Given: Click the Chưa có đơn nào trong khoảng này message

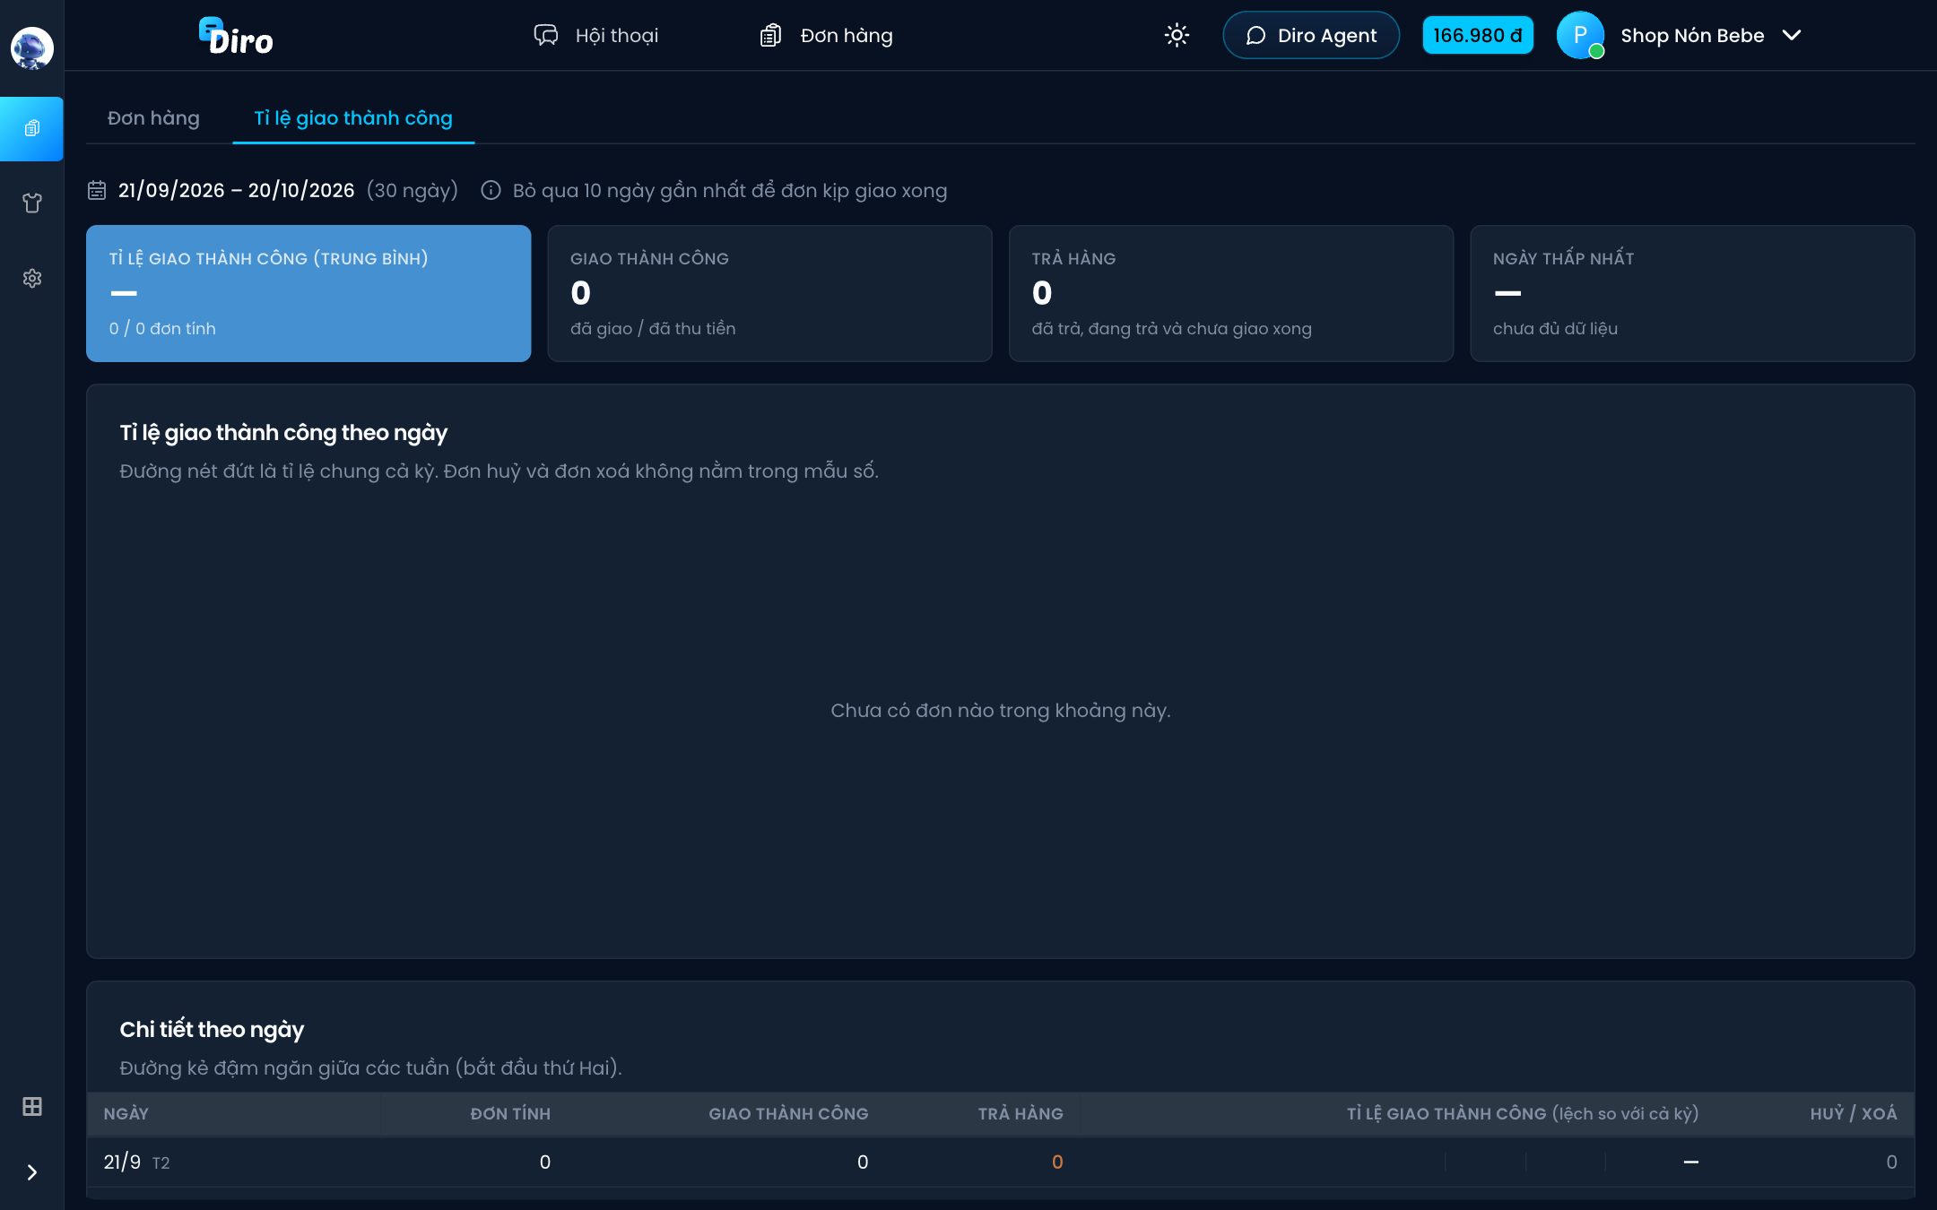Looking at the screenshot, I should [x=1000, y=710].
